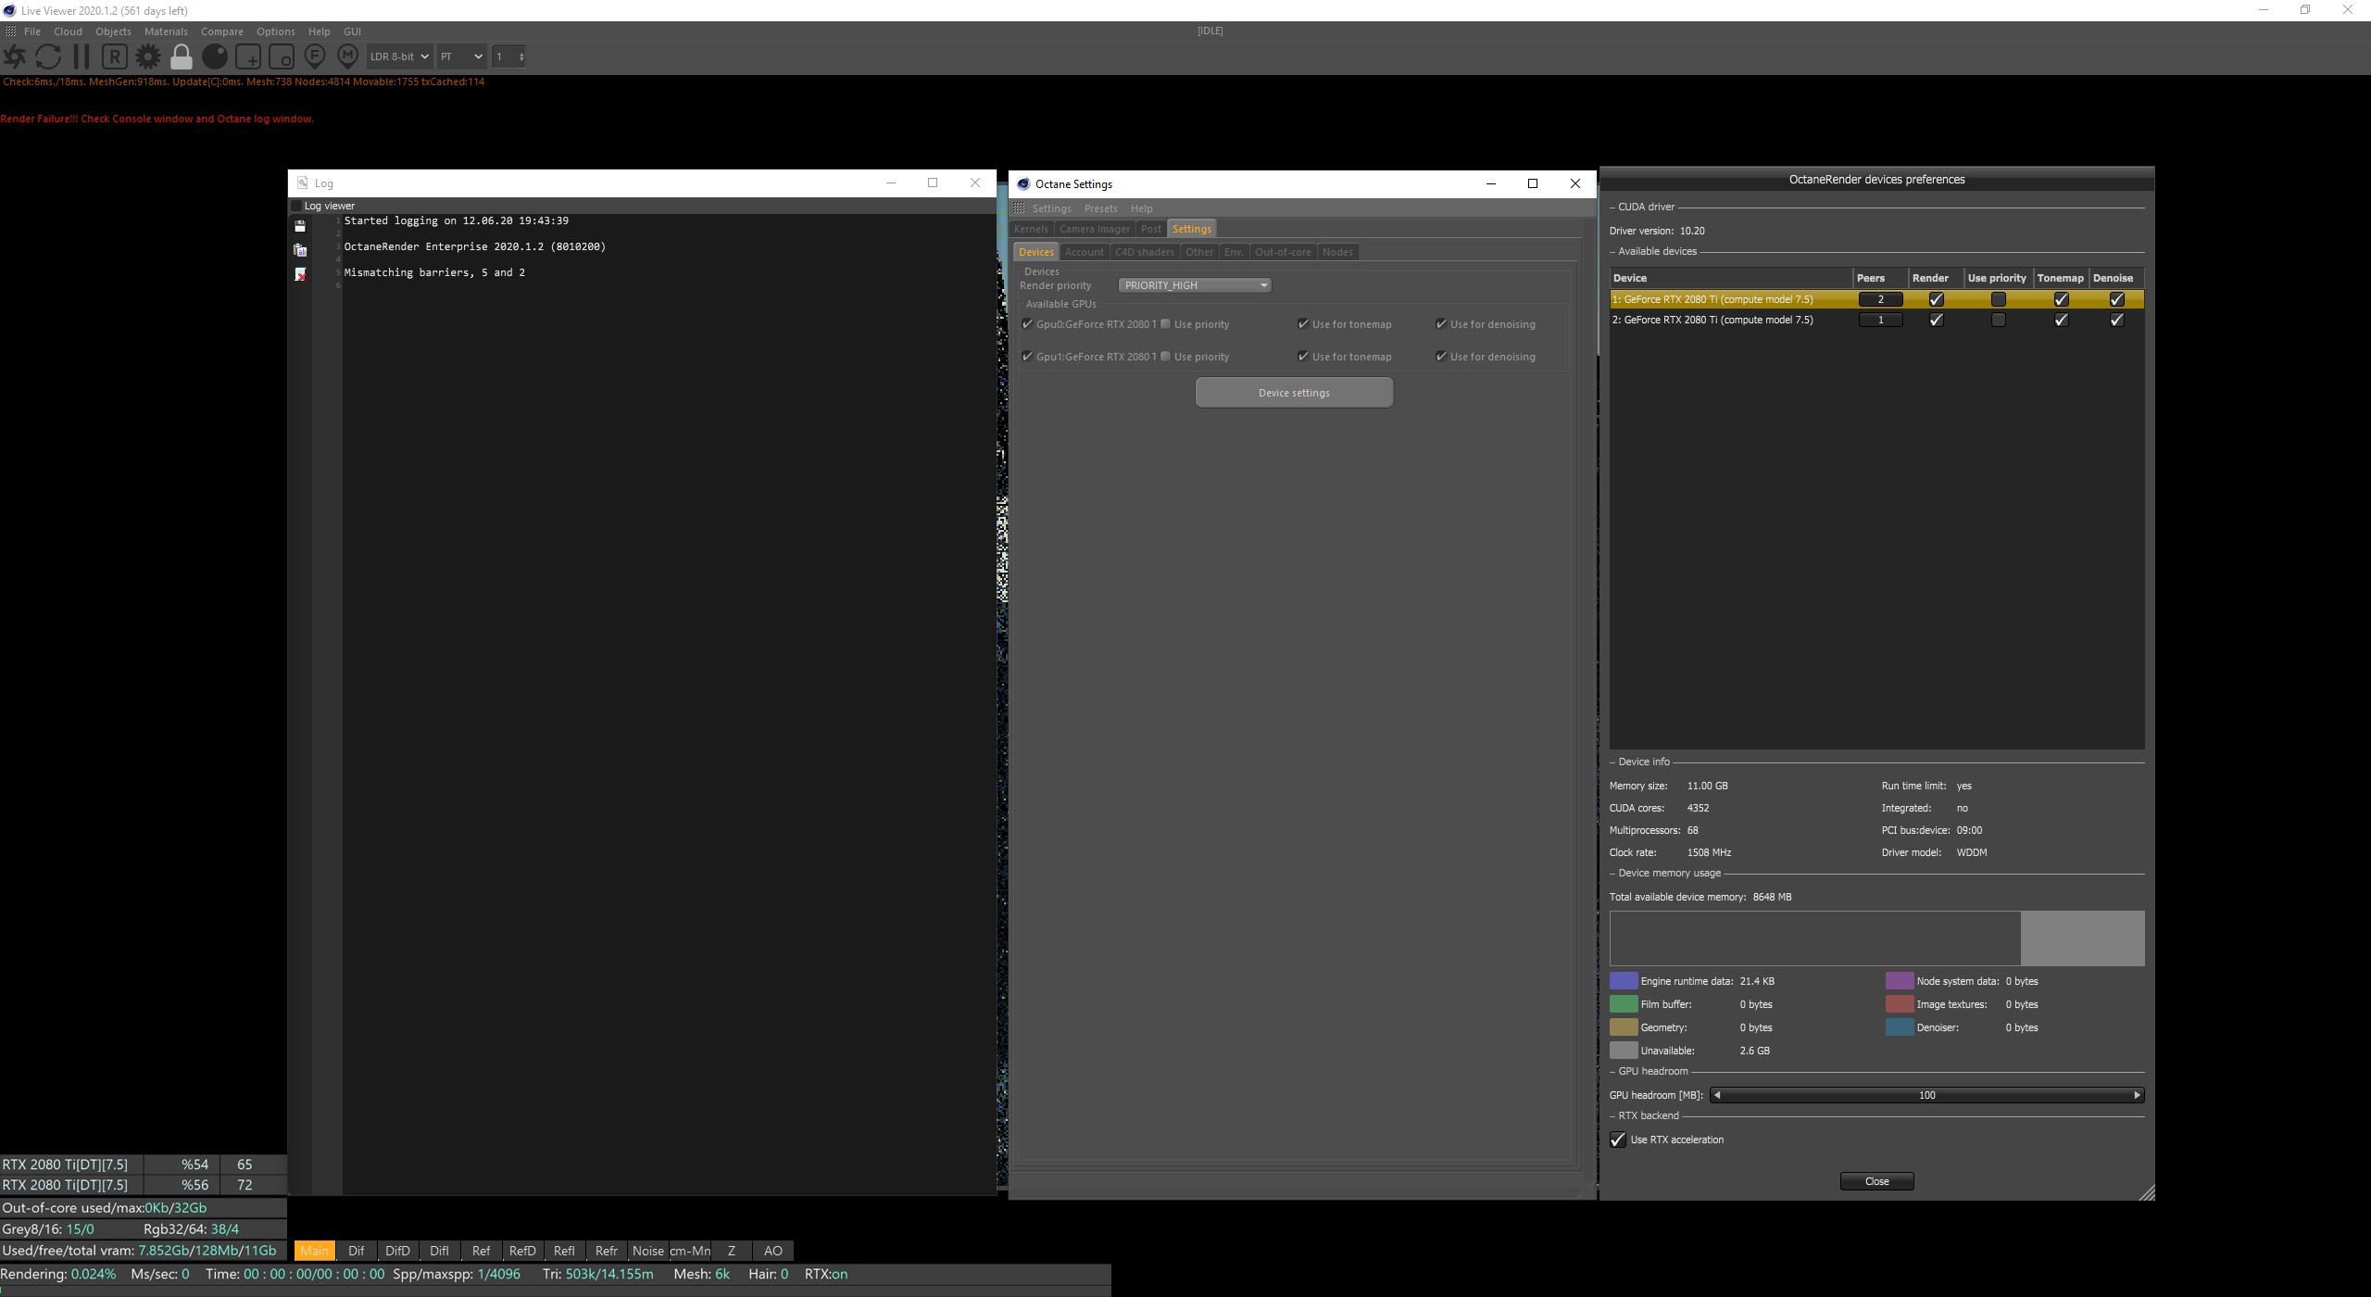This screenshot has width=2371, height=1297.
Task: Pause the render using the pause icon
Action: pyautogui.click(x=82, y=57)
